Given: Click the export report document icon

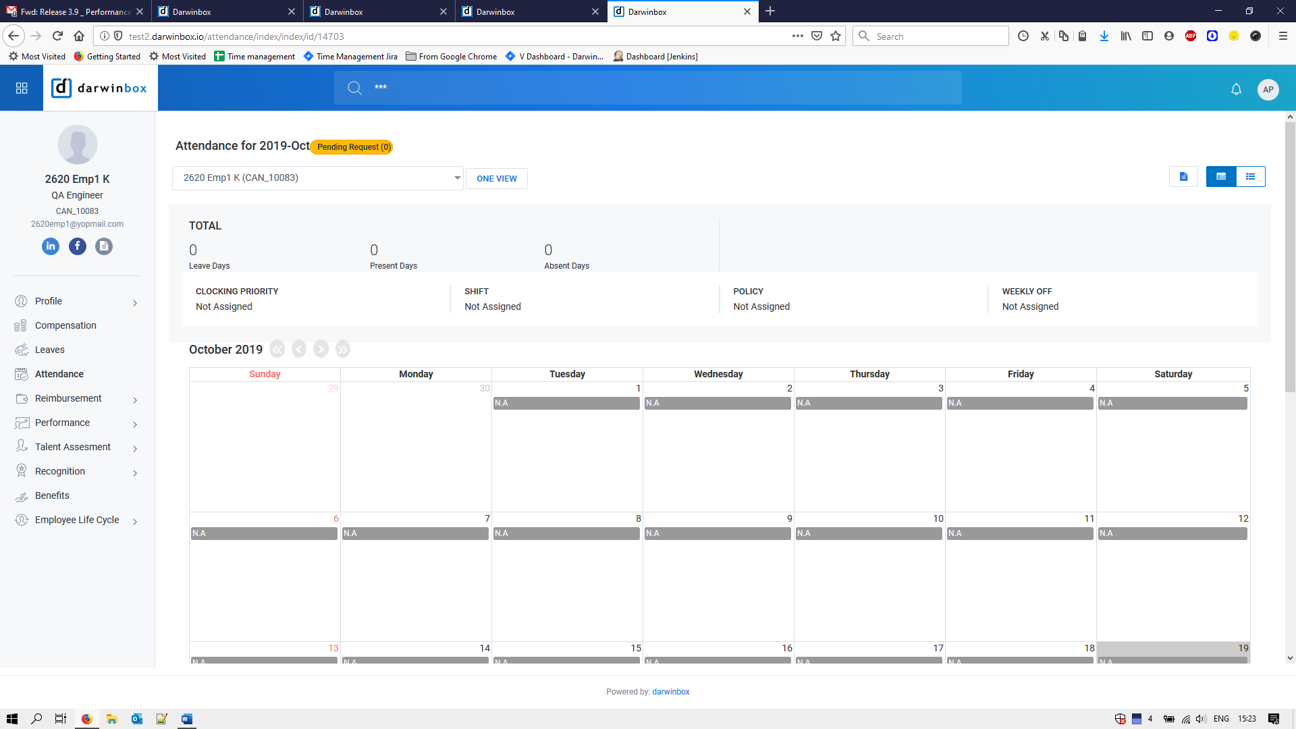Looking at the screenshot, I should pos(1183,177).
